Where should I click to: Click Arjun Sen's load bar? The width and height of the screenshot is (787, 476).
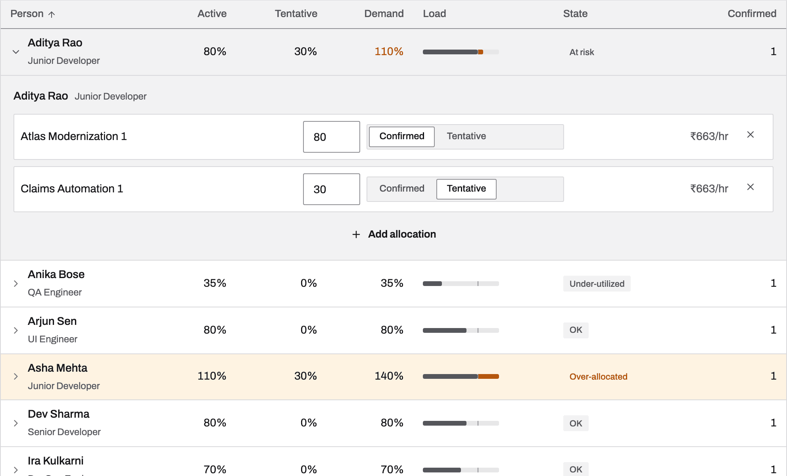pyautogui.click(x=461, y=330)
